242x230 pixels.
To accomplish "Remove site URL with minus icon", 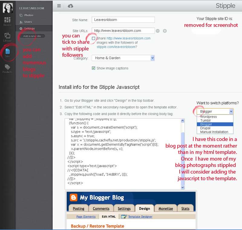I will (158, 31).
